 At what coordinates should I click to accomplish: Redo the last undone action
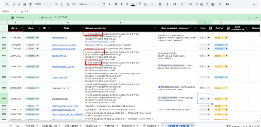coord(19,4)
